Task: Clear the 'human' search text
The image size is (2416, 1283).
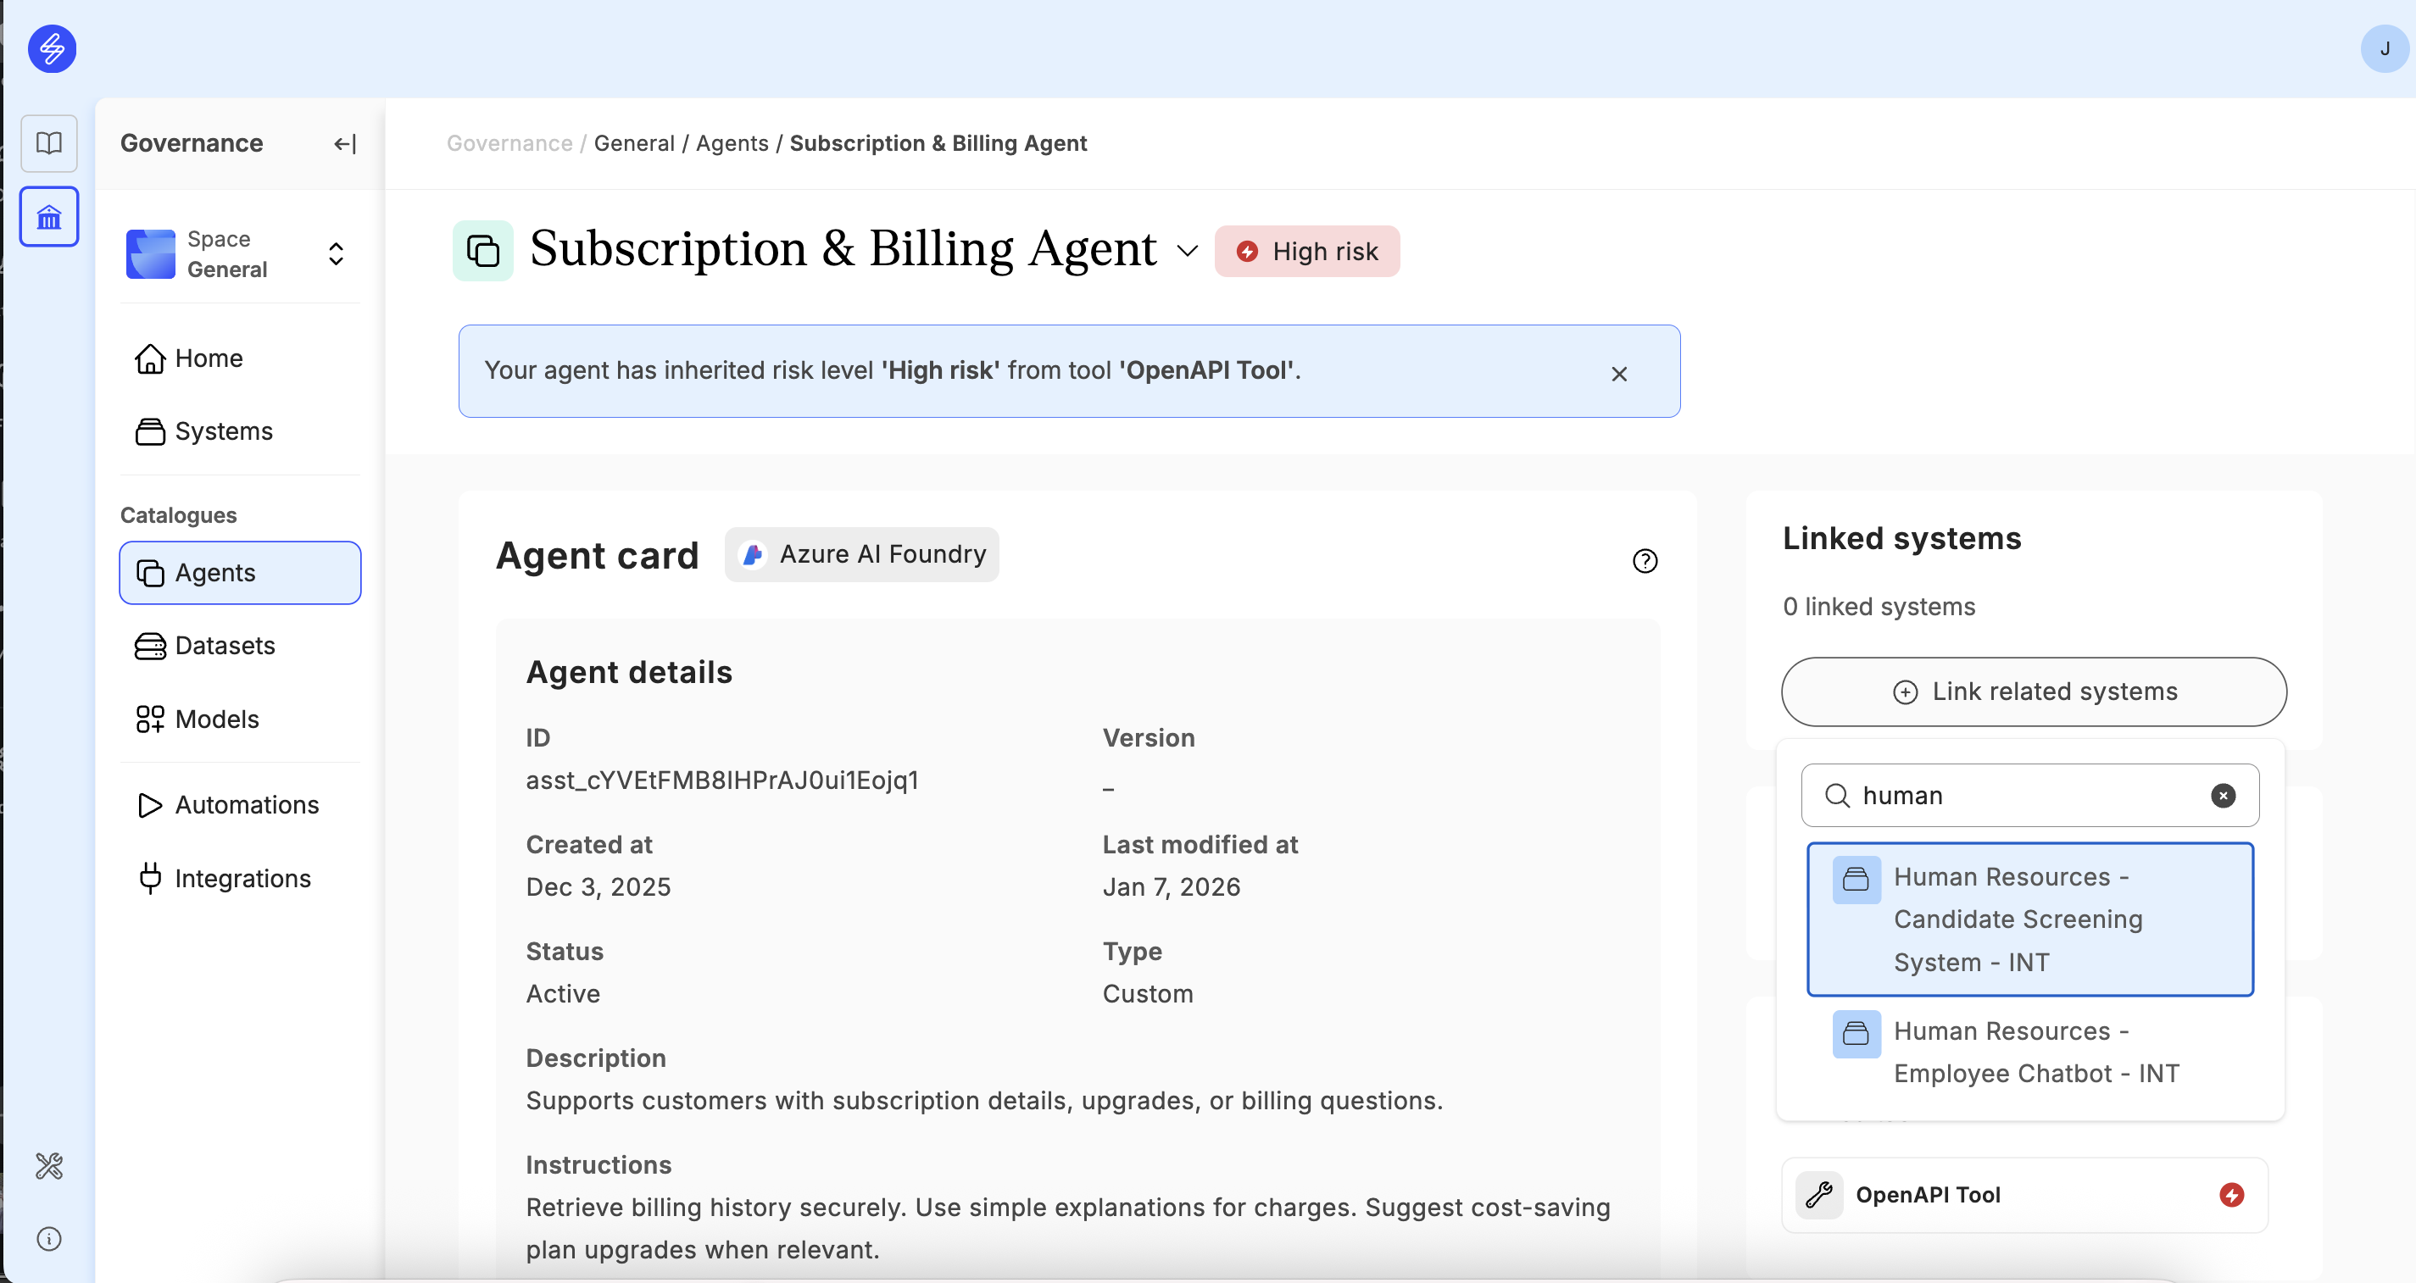Action: [2223, 796]
